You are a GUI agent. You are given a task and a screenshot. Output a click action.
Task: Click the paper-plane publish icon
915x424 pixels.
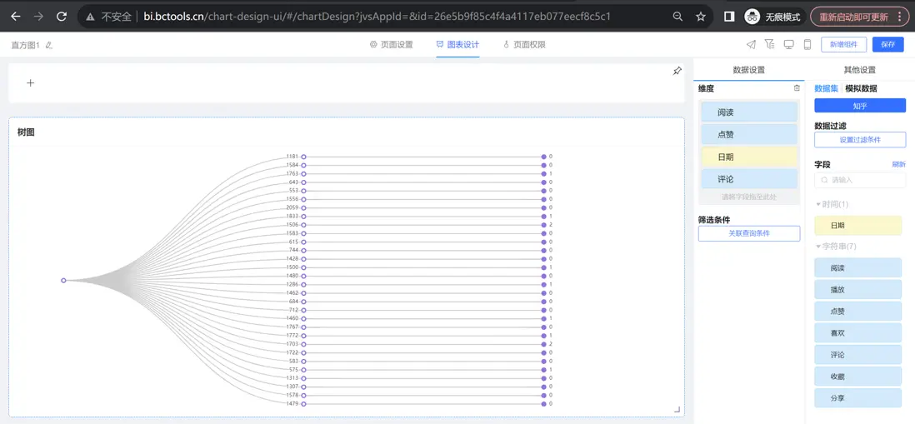[751, 44]
